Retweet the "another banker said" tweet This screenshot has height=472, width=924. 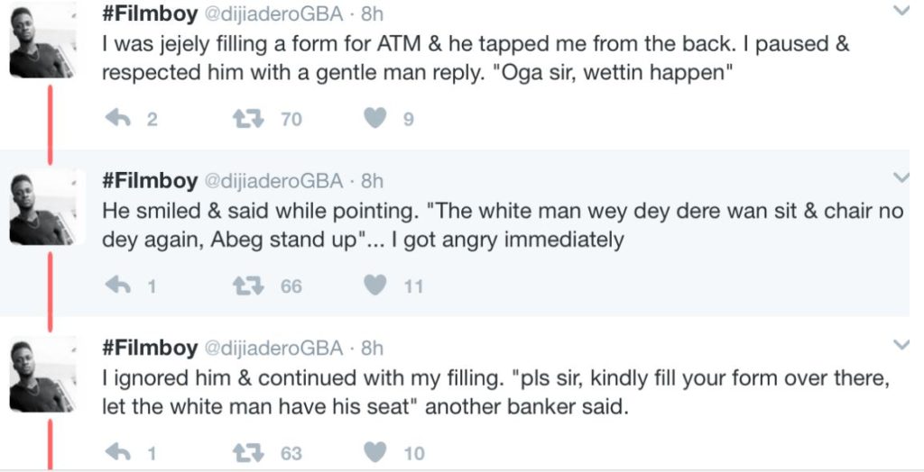[245, 452]
